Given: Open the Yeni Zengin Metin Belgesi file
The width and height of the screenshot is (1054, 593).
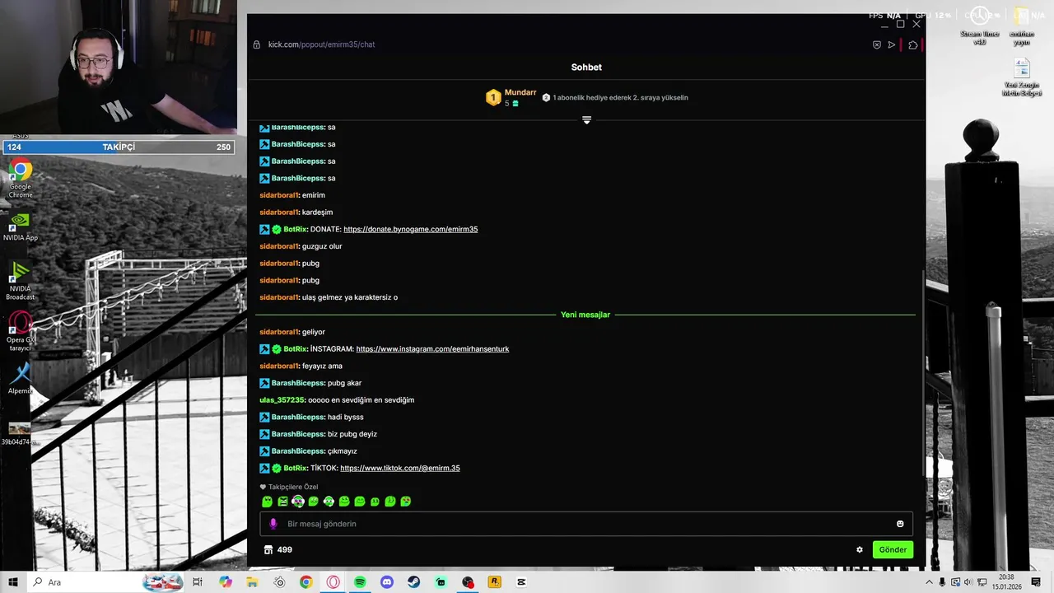Looking at the screenshot, I should coord(1022,77).
